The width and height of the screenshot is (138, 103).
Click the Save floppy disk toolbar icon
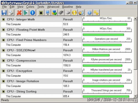(4, 13)
